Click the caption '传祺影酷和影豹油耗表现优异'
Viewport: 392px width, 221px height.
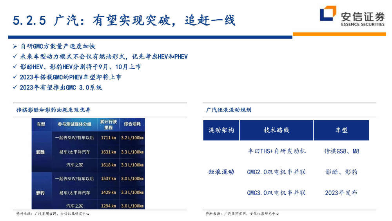pos(53,110)
